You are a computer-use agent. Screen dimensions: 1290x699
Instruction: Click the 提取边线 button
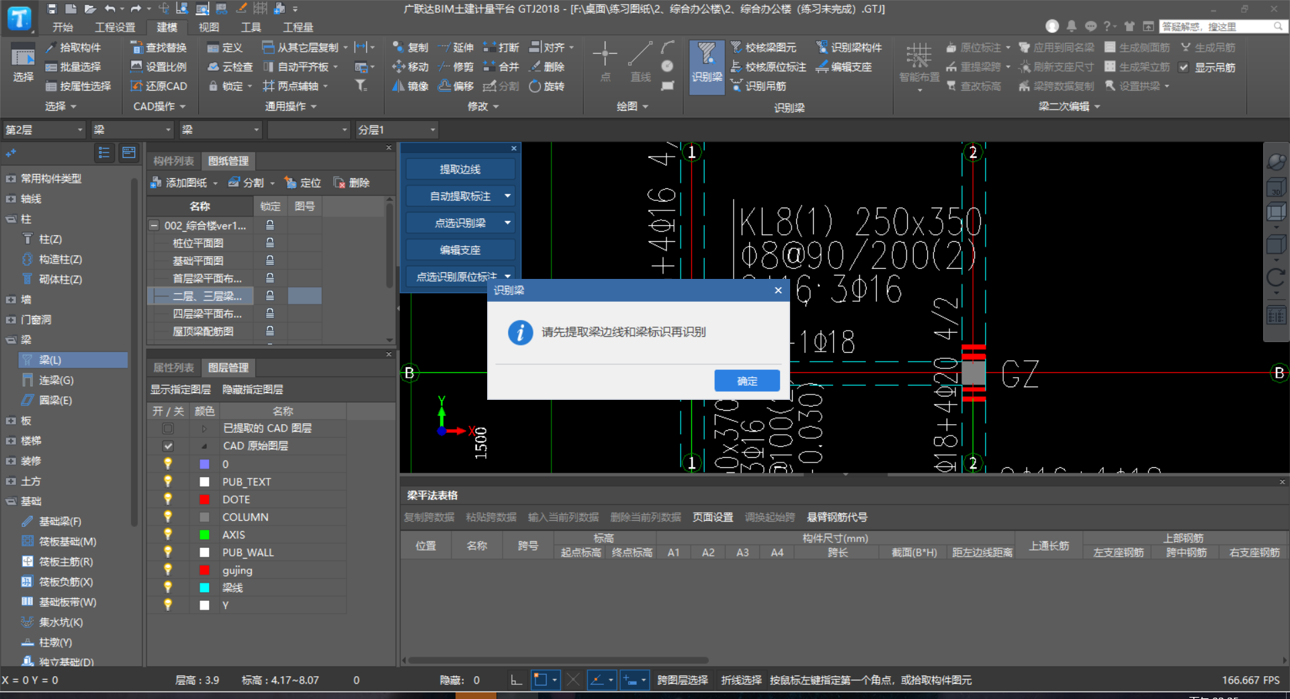click(460, 169)
